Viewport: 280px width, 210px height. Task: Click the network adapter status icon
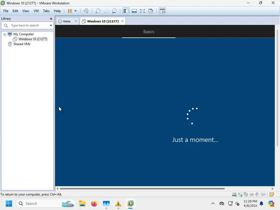click(x=246, y=194)
